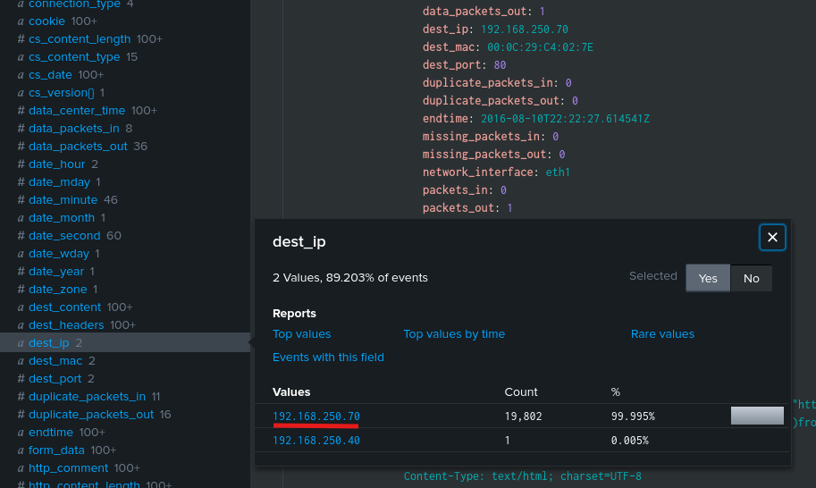Viewport: 816px width, 488px height.
Task: Click the missing_packets_in value 0
Action: 555,137
